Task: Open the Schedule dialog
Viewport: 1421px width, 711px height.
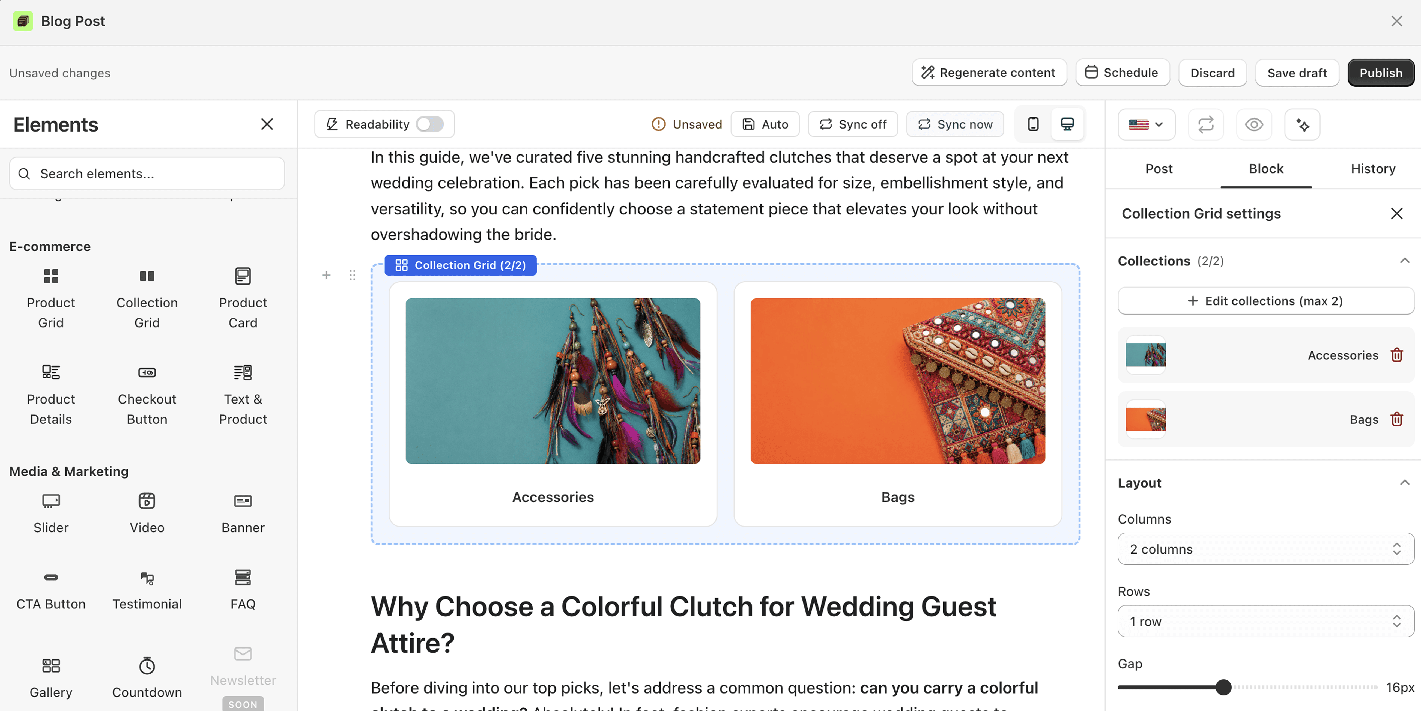Action: [1122, 73]
